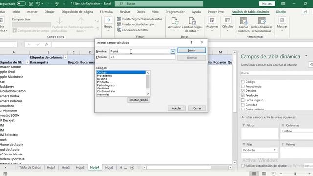Switch to the Tabla de Datos sheet

(x=29, y=167)
